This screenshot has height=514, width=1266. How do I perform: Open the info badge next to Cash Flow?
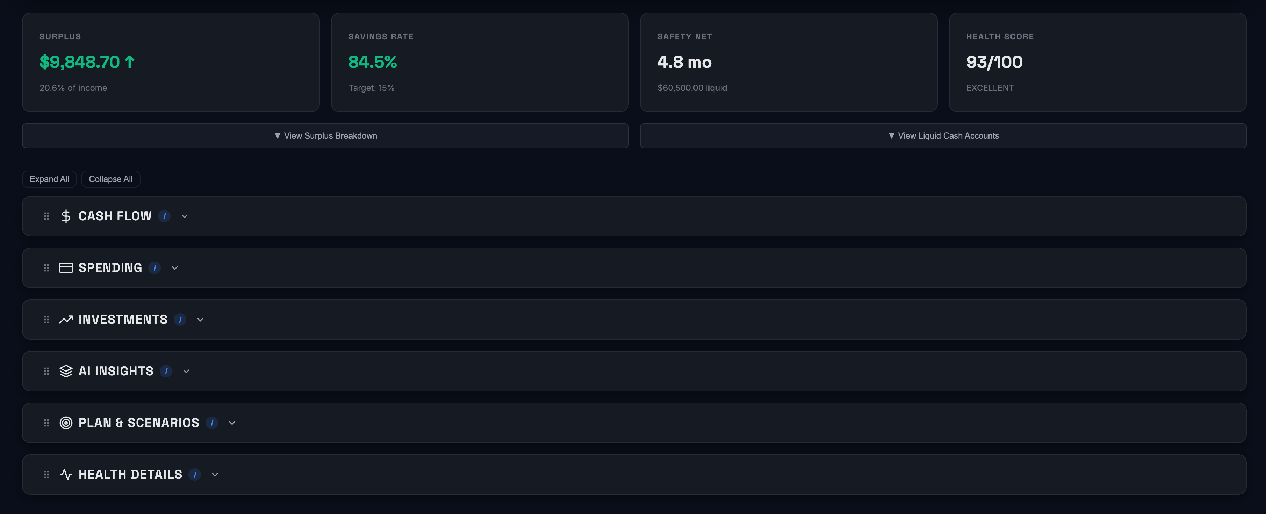pyautogui.click(x=164, y=216)
